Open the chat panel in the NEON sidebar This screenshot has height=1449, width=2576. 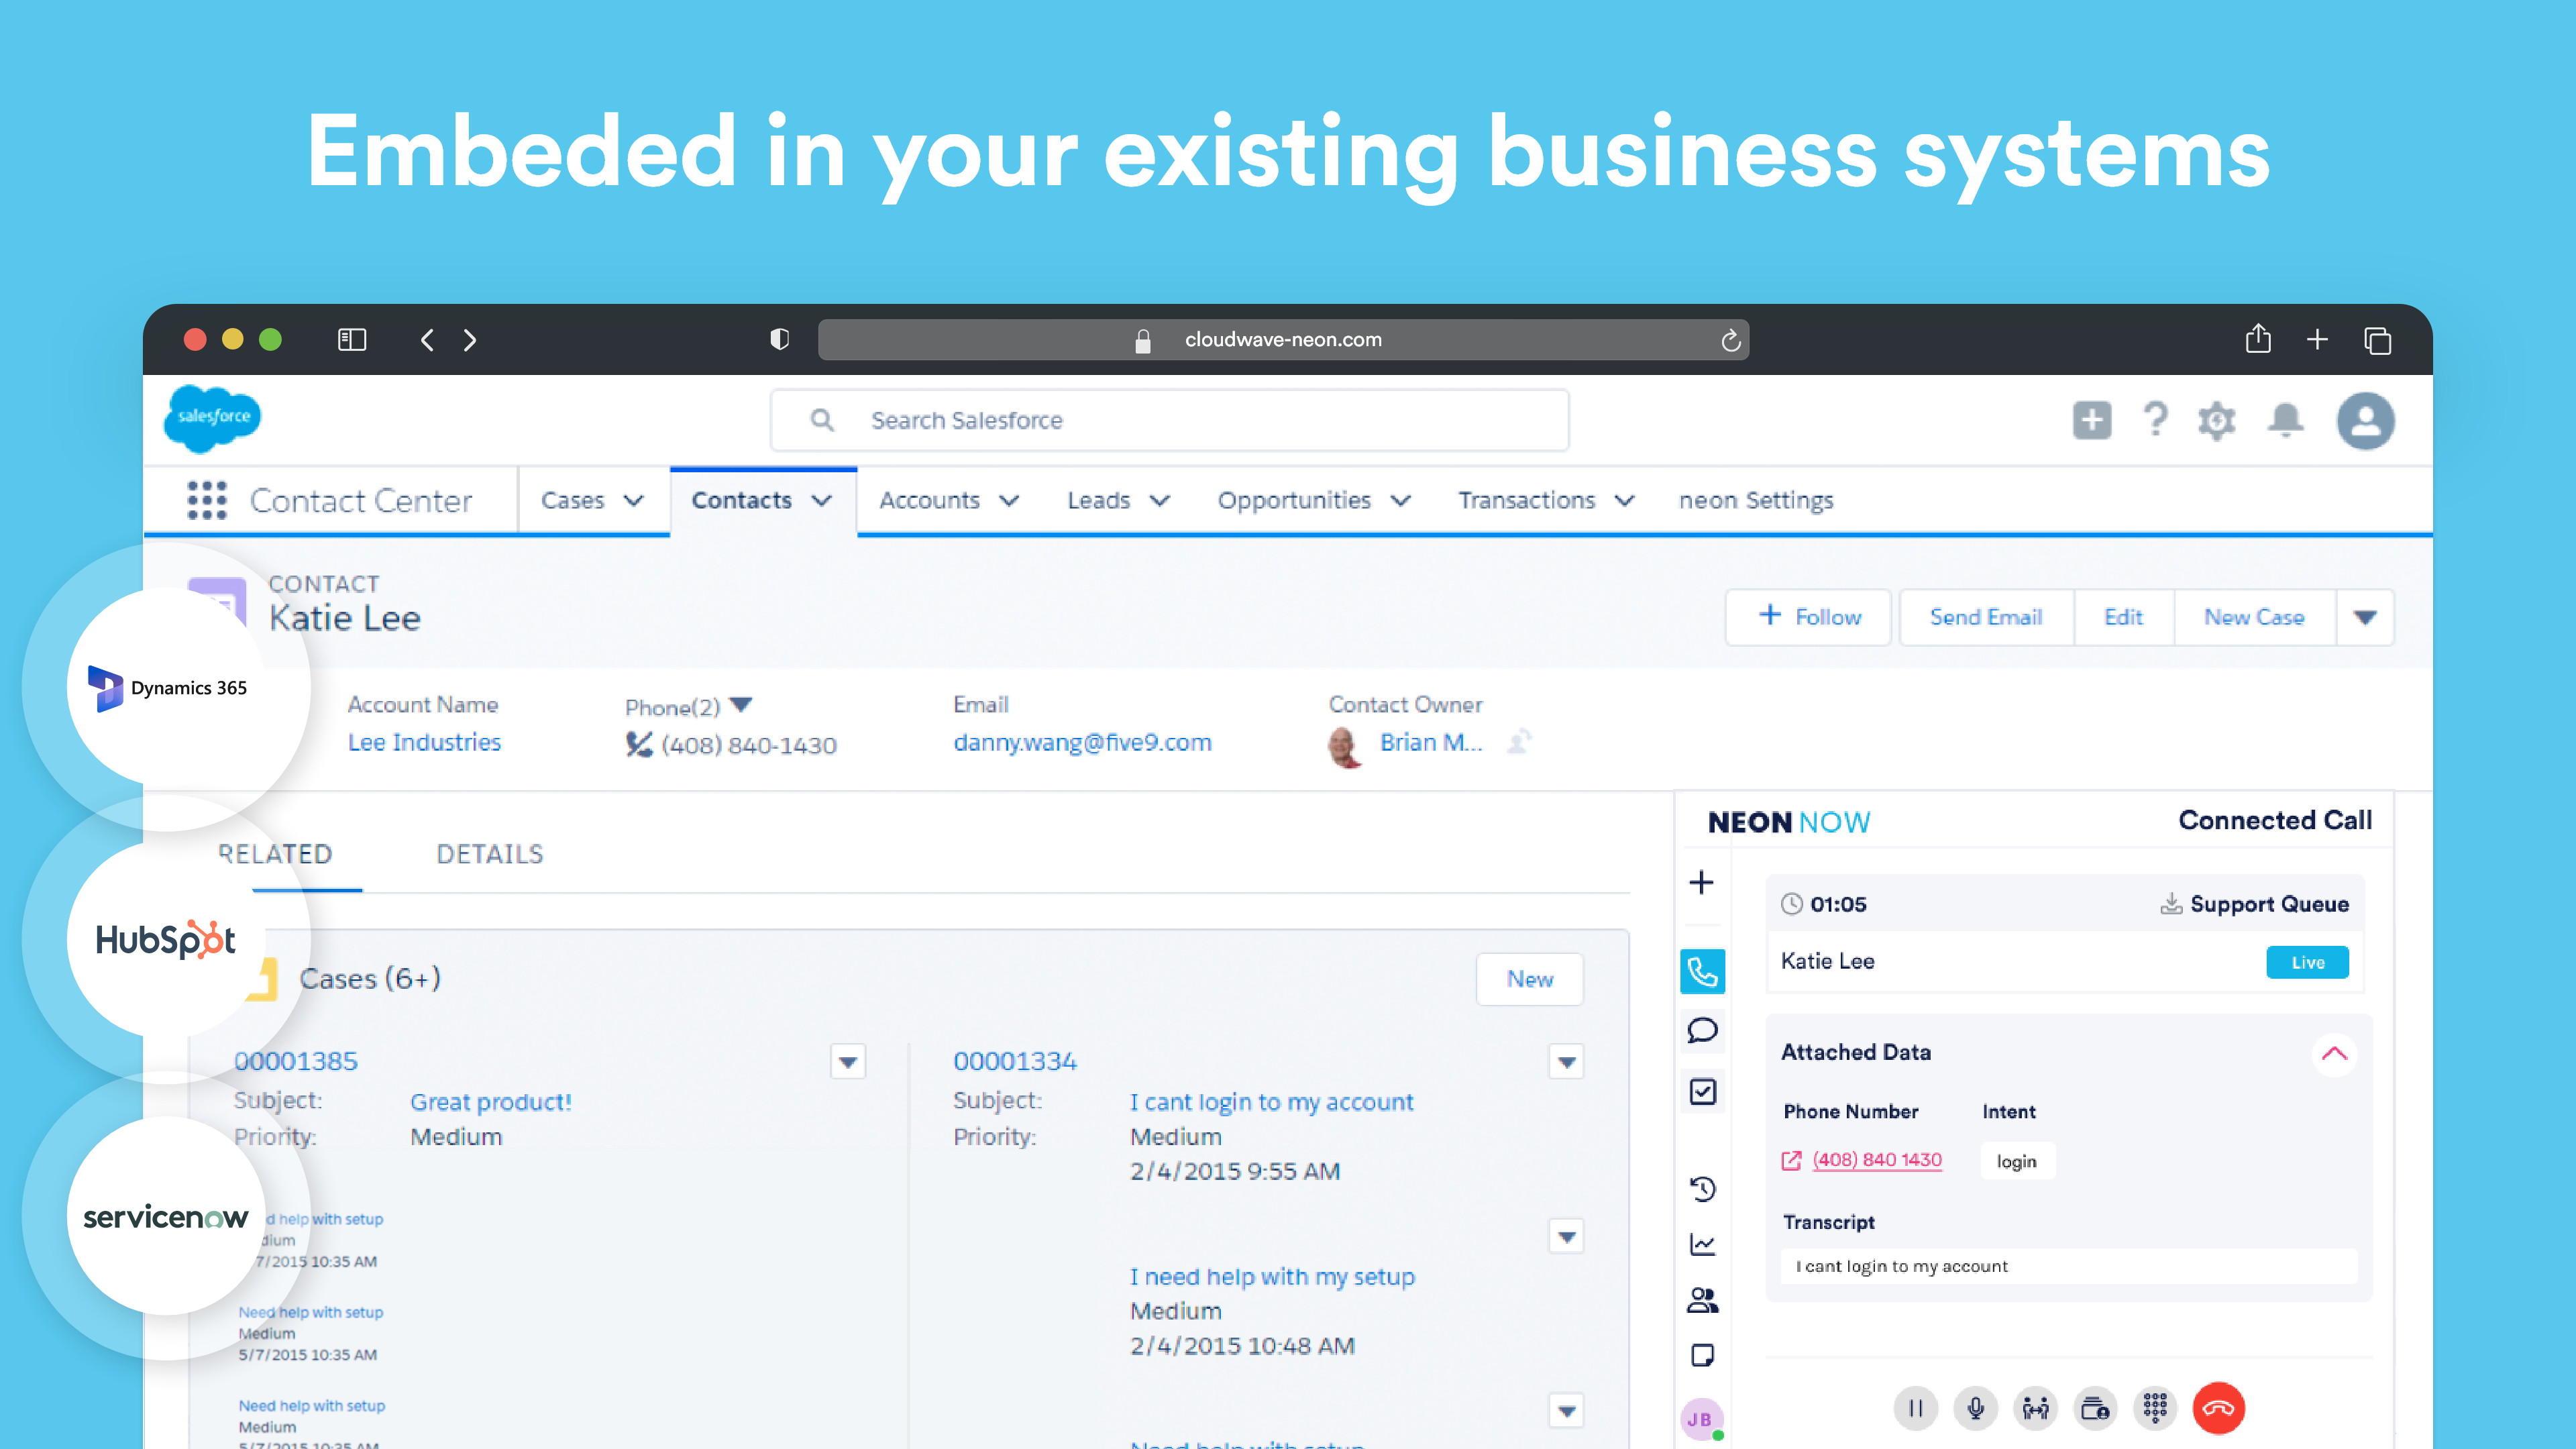[x=1702, y=1031]
